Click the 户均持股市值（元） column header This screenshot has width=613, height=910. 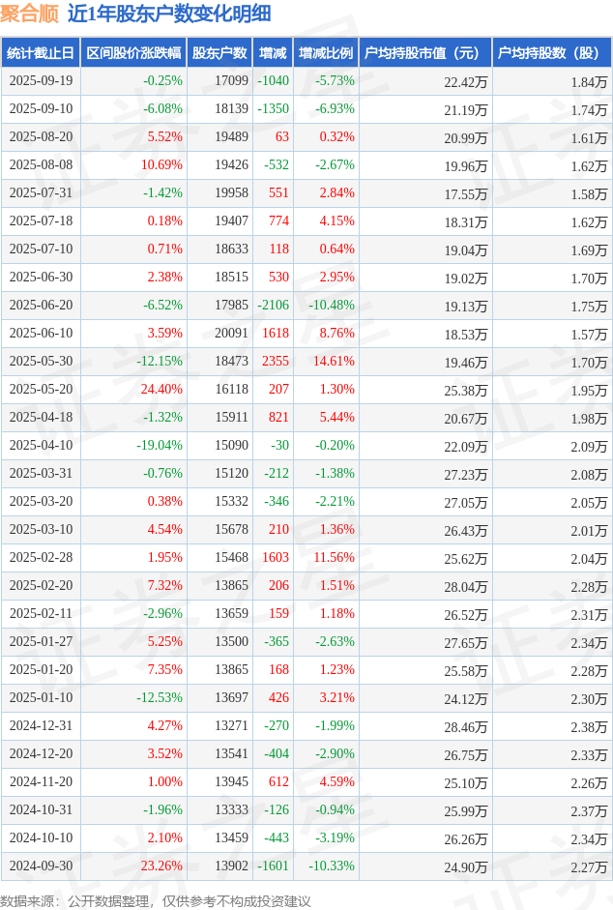[424, 53]
